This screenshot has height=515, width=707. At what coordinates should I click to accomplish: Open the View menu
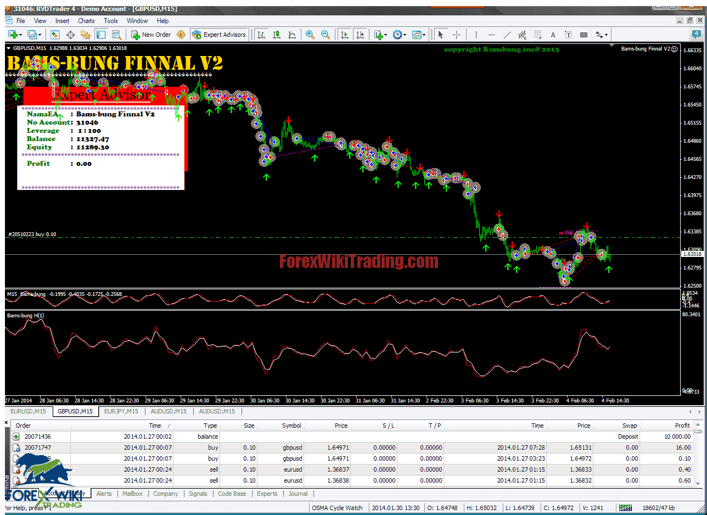coord(40,21)
